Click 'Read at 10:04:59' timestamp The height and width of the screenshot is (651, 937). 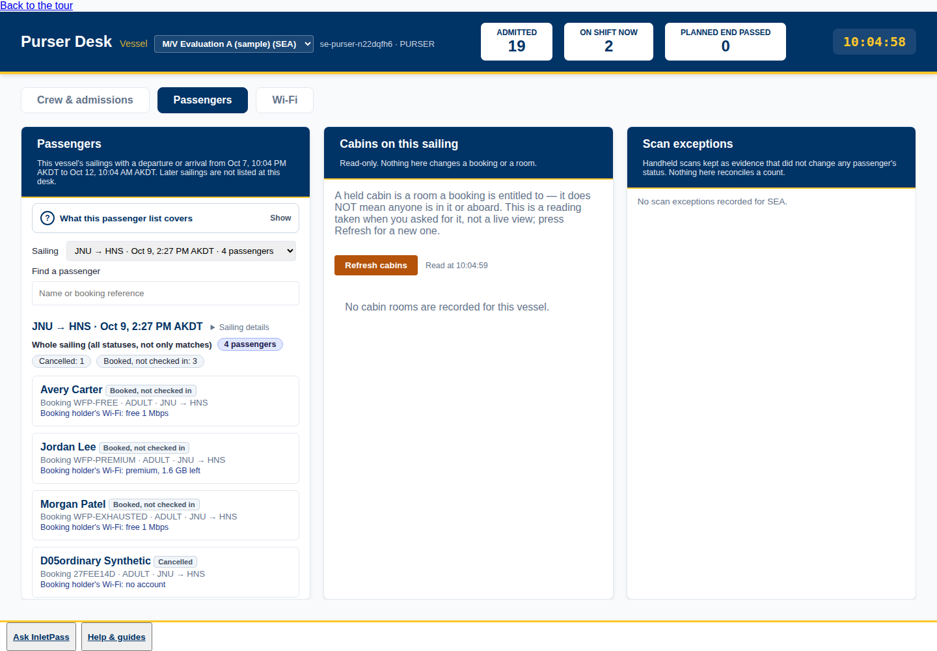pyautogui.click(x=457, y=266)
